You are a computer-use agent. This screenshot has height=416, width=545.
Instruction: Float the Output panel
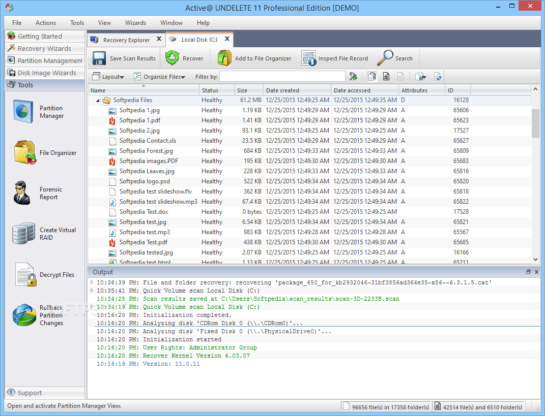click(528, 272)
